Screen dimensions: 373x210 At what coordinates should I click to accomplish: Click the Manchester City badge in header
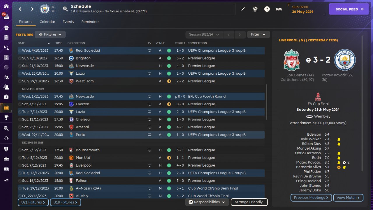coord(45,9)
